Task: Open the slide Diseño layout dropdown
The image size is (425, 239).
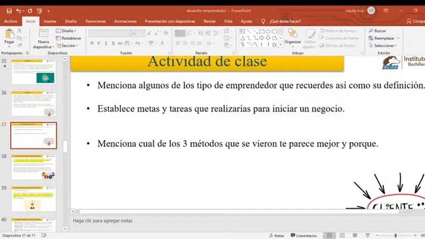Action: [66, 31]
